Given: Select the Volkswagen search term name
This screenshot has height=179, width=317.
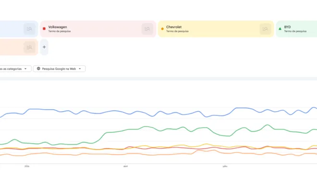Looking at the screenshot, I should tap(58, 27).
